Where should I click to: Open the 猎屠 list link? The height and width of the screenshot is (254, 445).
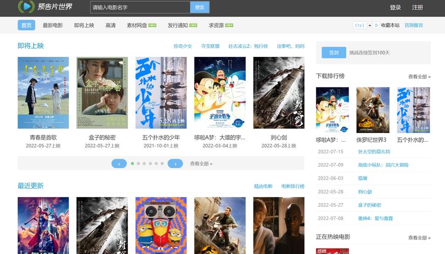click(x=363, y=178)
